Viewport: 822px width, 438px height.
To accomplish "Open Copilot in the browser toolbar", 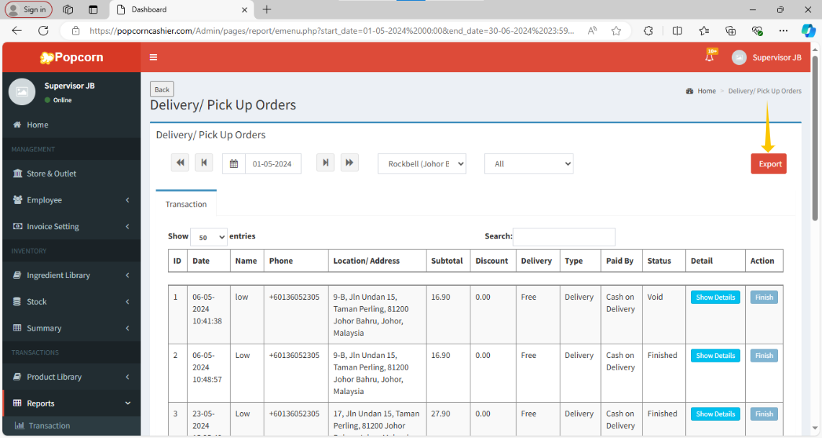I will tap(808, 31).
